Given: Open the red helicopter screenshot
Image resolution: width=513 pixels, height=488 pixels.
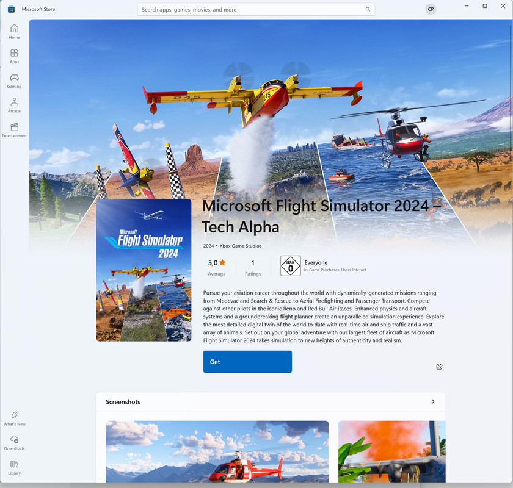Looking at the screenshot, I should point(217,451).
